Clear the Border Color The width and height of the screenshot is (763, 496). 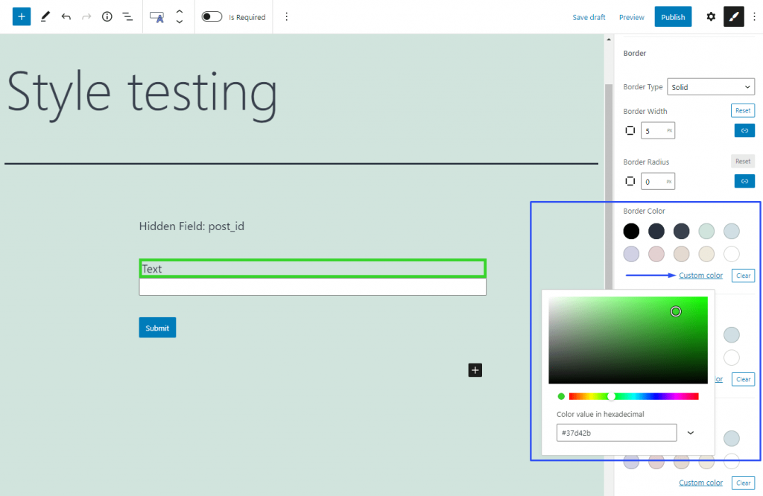coord(743,276)
